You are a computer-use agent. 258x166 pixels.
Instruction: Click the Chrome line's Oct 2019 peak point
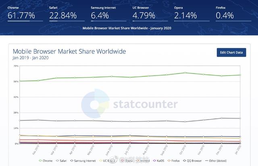click(185, 73)
